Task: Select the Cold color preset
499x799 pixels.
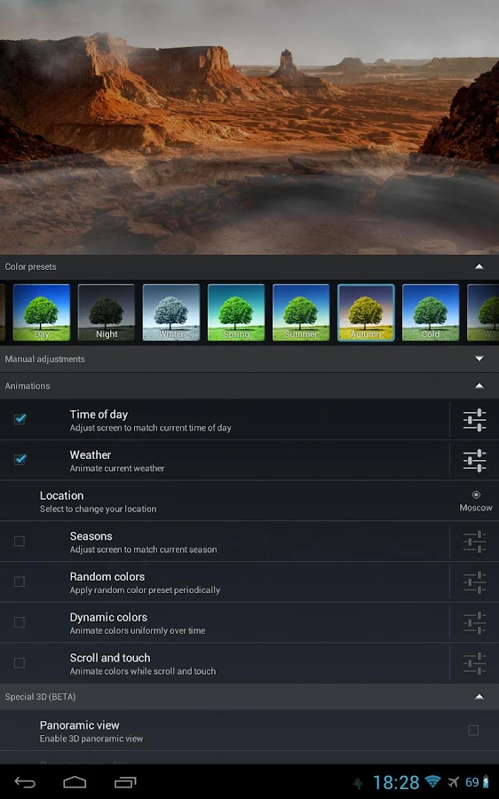Action: (431, 312)
